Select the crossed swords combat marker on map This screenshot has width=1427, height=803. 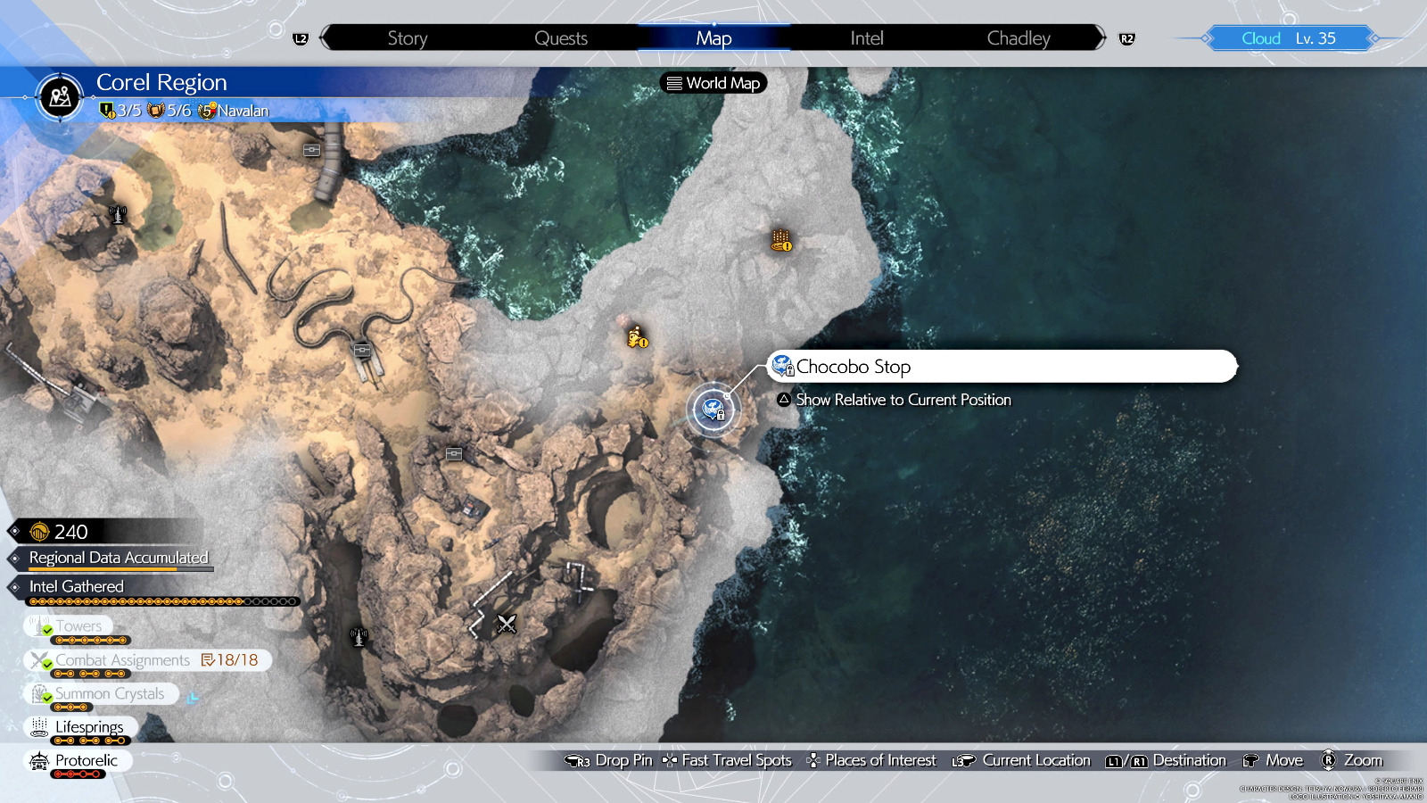(507, 624)
